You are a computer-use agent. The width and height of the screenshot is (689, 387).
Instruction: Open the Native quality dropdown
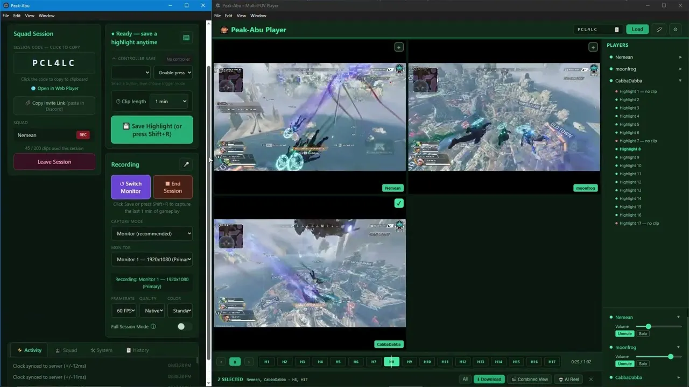pyautogui.click(x=152, y=311)
